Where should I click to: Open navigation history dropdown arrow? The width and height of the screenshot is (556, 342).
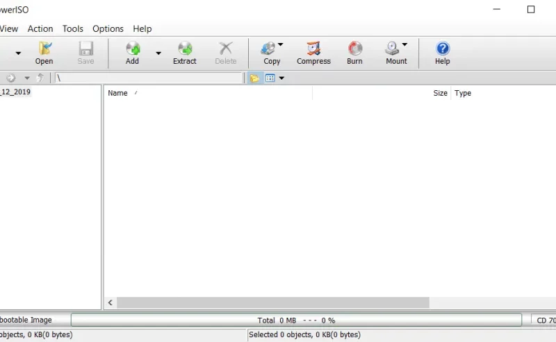[27, 78]
